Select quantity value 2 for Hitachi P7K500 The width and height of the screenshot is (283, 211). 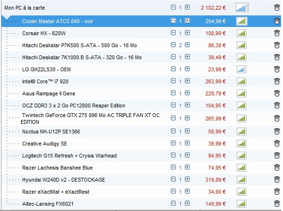[x=180, y=45]
